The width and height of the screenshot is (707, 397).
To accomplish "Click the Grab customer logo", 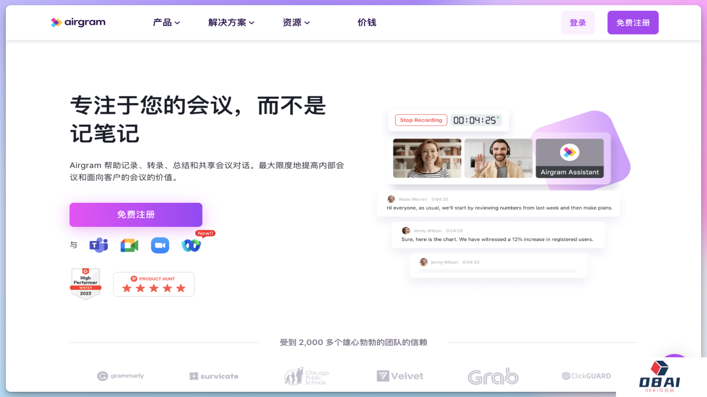I will [493, 377].
